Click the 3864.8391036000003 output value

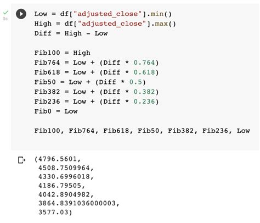[77, 203]
